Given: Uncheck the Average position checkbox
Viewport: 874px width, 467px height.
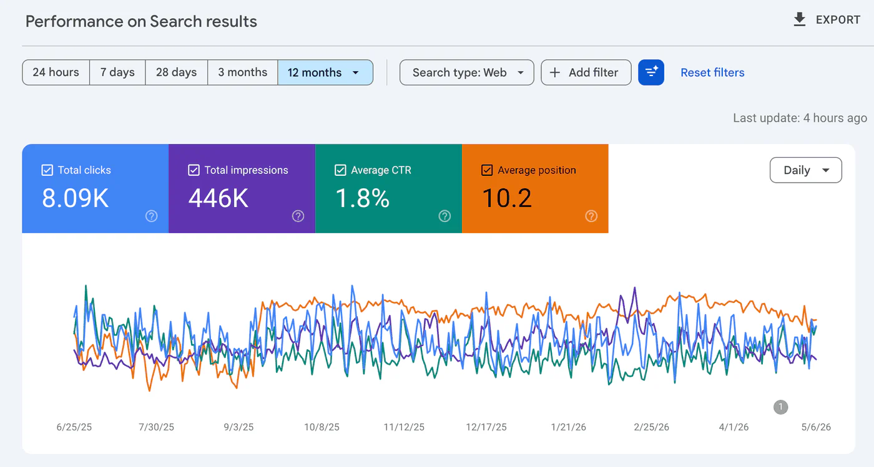Looking at the screenshot, I should [487, 170].
